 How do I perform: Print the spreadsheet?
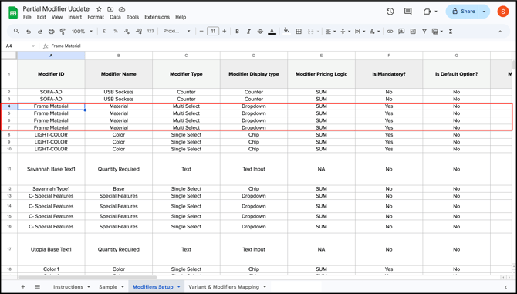pyautogui.click(x=52, y=32)
